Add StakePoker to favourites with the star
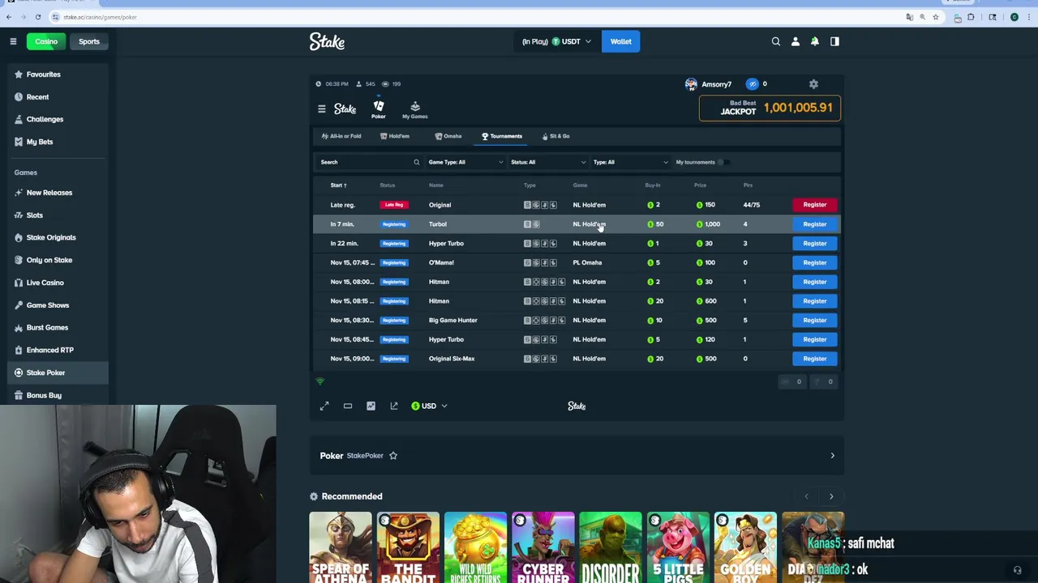This screenshot has height=583, width=1038. (x=393, y=456)
